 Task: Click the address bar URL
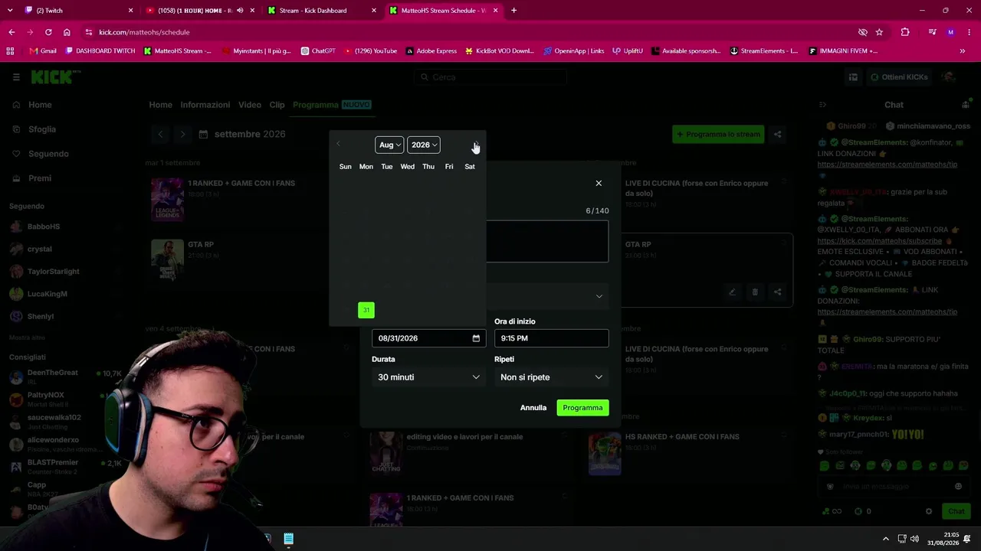pyautogui.click(x=144, y=32)
